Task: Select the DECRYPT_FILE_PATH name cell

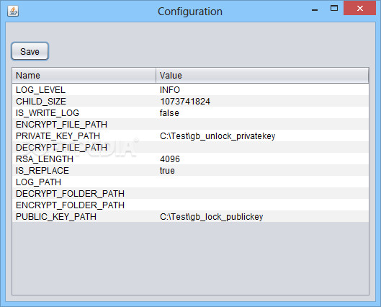Action: pyautogui.click(x=84, y=147)
